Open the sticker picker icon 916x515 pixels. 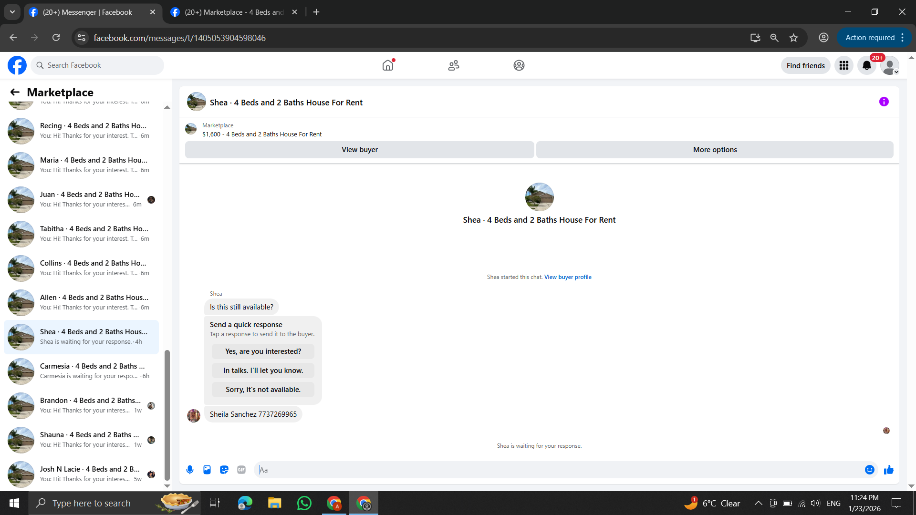click(x=224, y=470)
